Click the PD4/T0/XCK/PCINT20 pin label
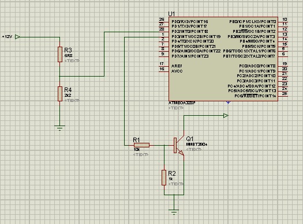The width and height of the screenshot is (303, 224). (x=193, y=41)
